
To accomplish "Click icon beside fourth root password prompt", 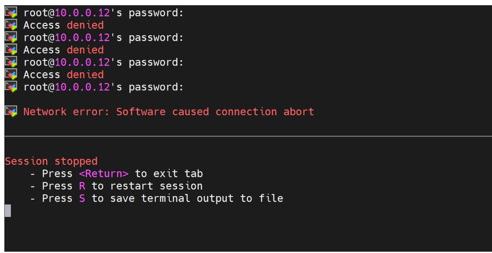I will (11, 87).
